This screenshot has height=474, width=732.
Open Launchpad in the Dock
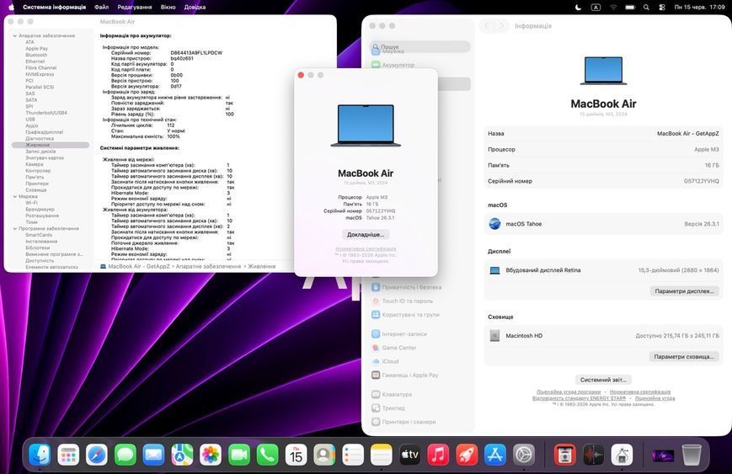coord(68,455)
